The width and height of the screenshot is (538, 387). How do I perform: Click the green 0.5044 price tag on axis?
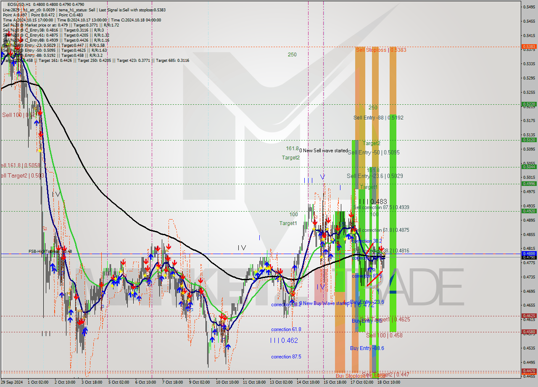point(528,167)
